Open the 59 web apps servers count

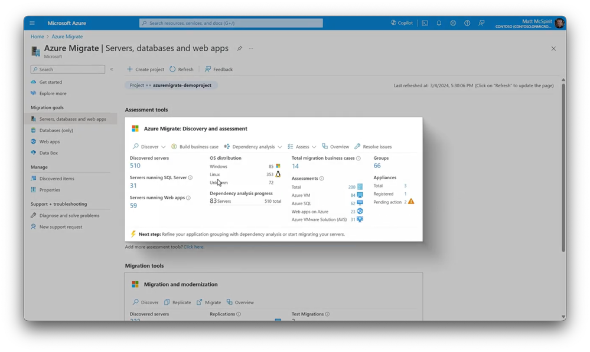(133, 206)
